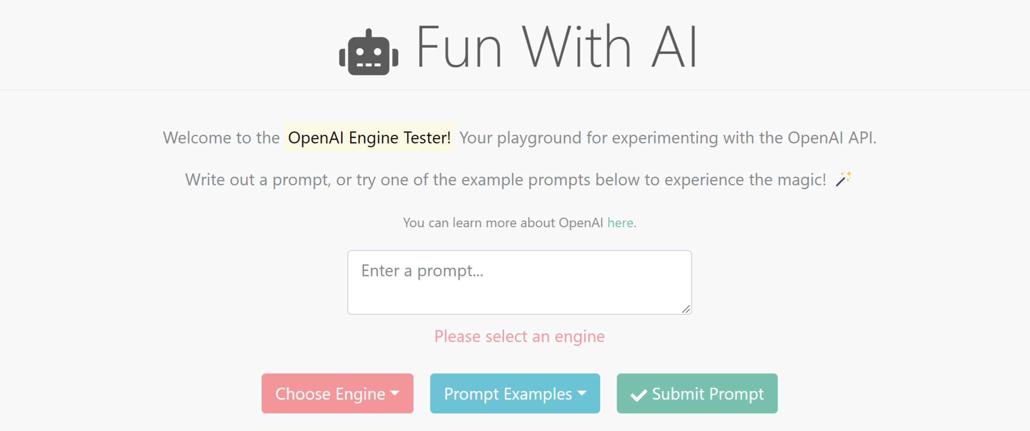Open the here link about OpenAI
This screenshot has height=431, width=1030.
620,222
